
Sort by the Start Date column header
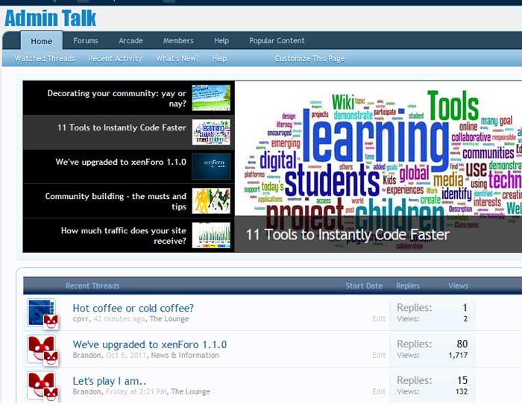364,286
